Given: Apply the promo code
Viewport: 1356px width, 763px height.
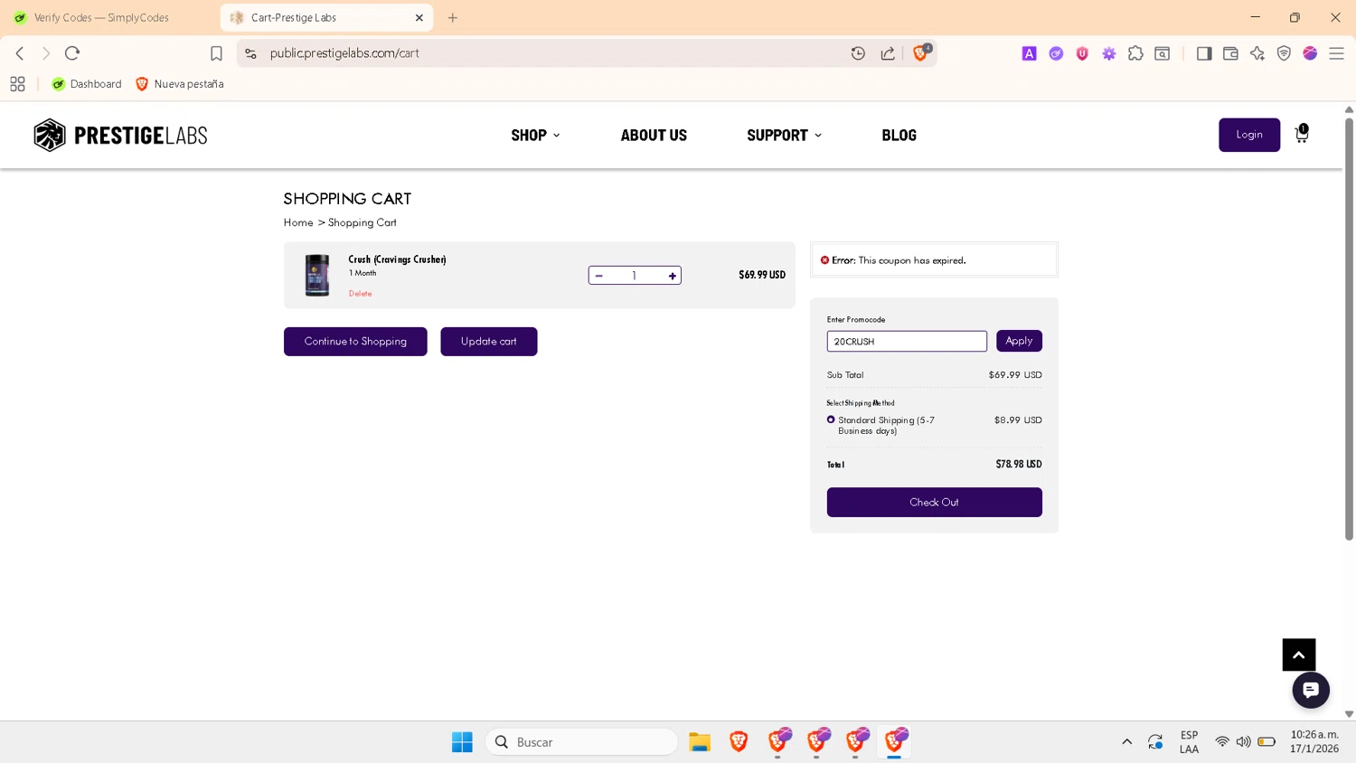Looking at the screenshot, I should (1019, 341).
